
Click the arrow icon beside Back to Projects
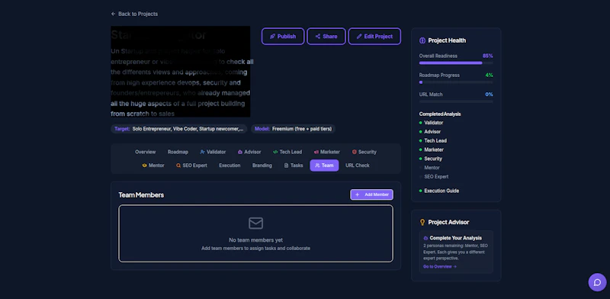click(113, 14)
